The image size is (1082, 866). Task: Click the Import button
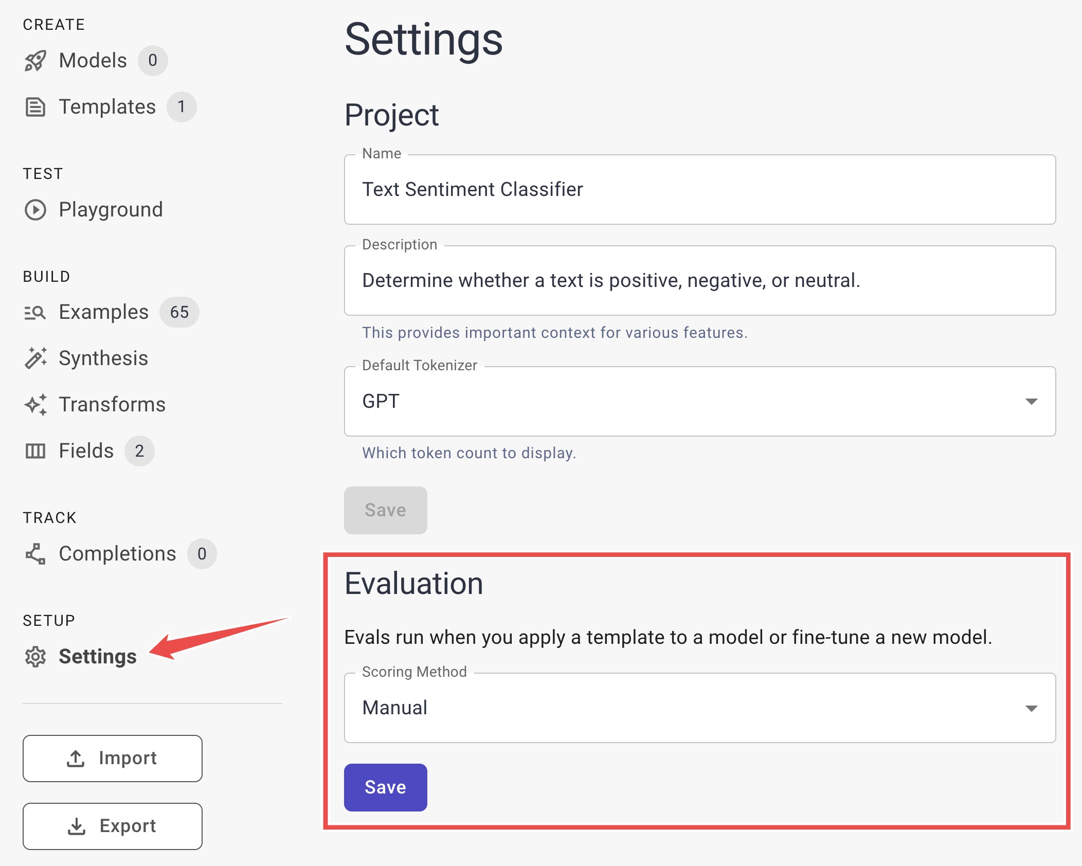(112, 759)
